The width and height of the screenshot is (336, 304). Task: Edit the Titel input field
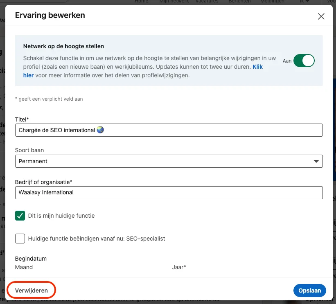(x=169, y=130)
